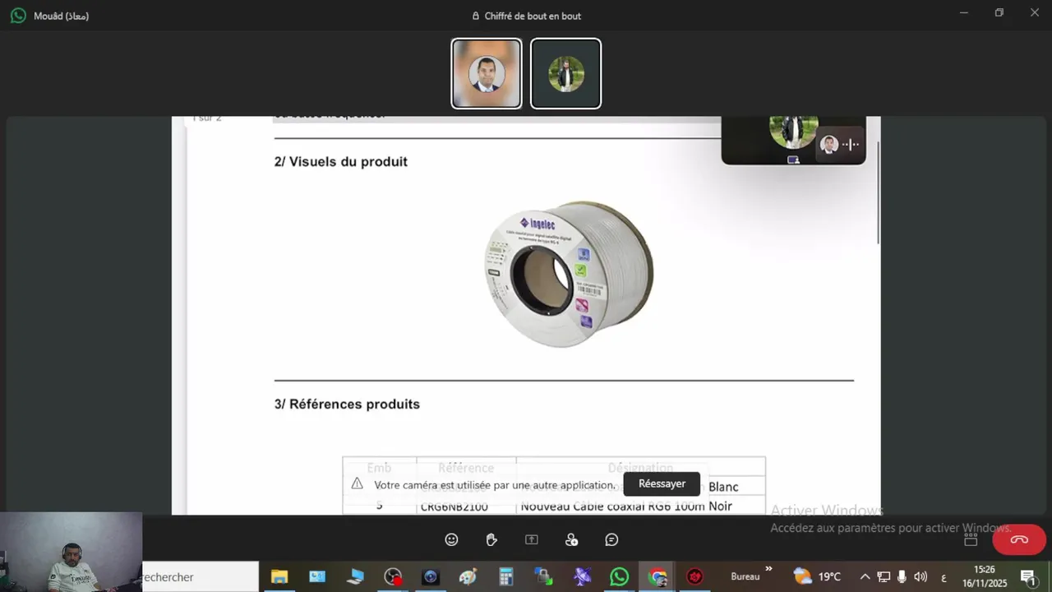Click 'Nouveau Câble coaxial RG6 100m Noir' cell

tap(626, 506)
